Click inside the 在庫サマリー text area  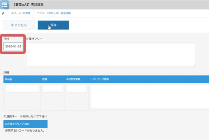coord(111,54)
